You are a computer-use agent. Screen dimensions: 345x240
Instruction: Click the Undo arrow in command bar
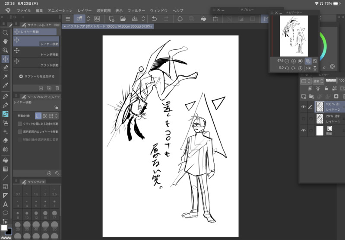tap(154, 19)
